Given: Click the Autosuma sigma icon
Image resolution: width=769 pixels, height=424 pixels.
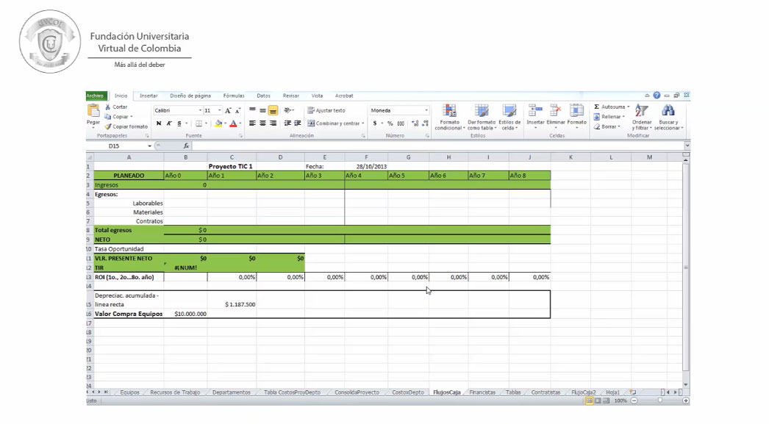Looking at the screenshot, I should point(596,107).
